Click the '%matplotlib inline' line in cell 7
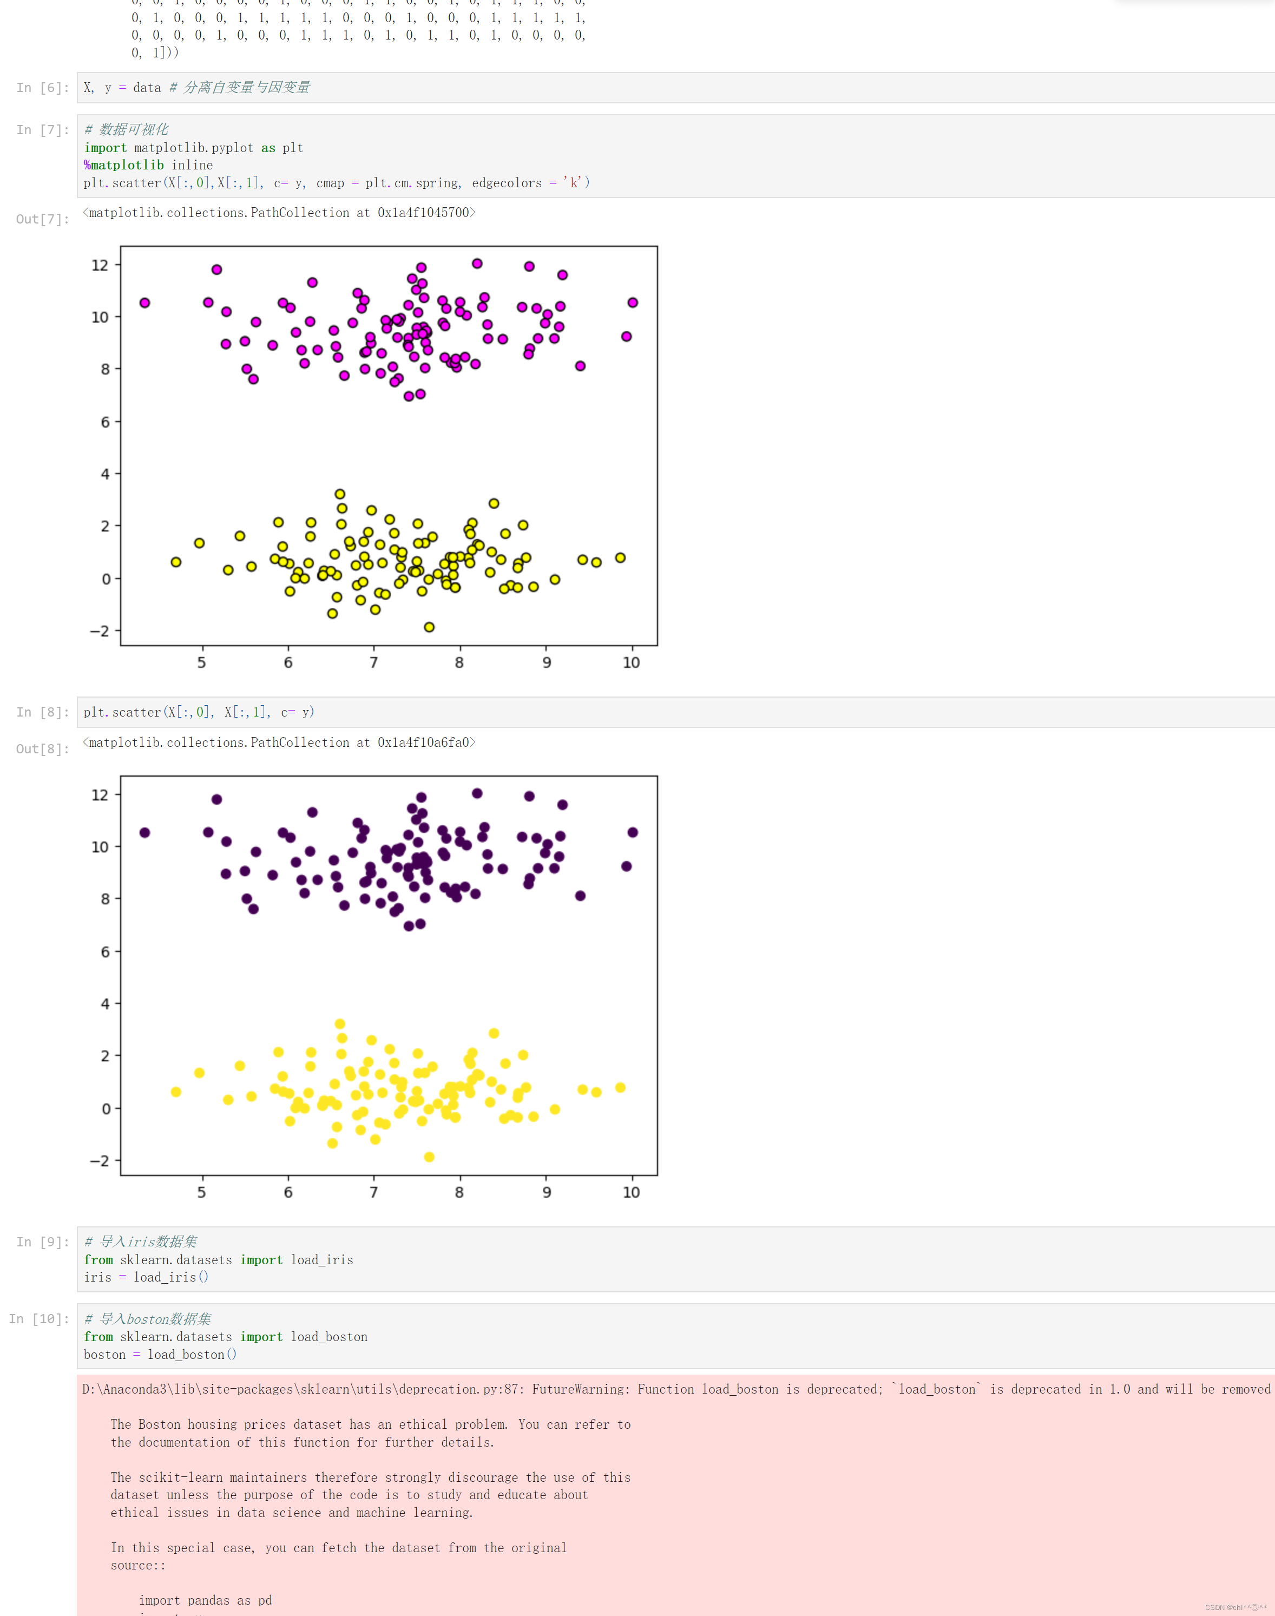 (148, 165)
